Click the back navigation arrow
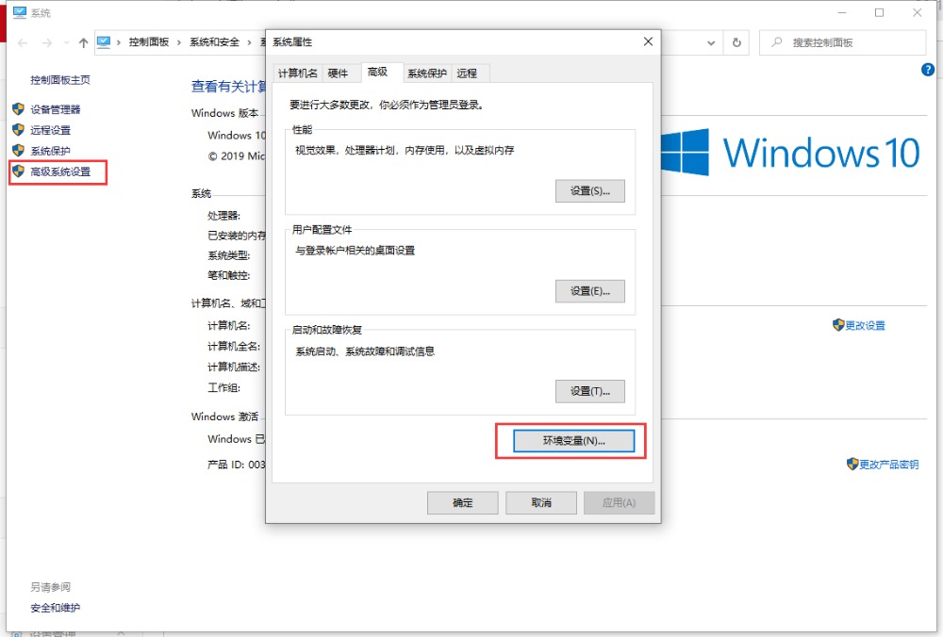943x637 pixels. tap(23, 43)
